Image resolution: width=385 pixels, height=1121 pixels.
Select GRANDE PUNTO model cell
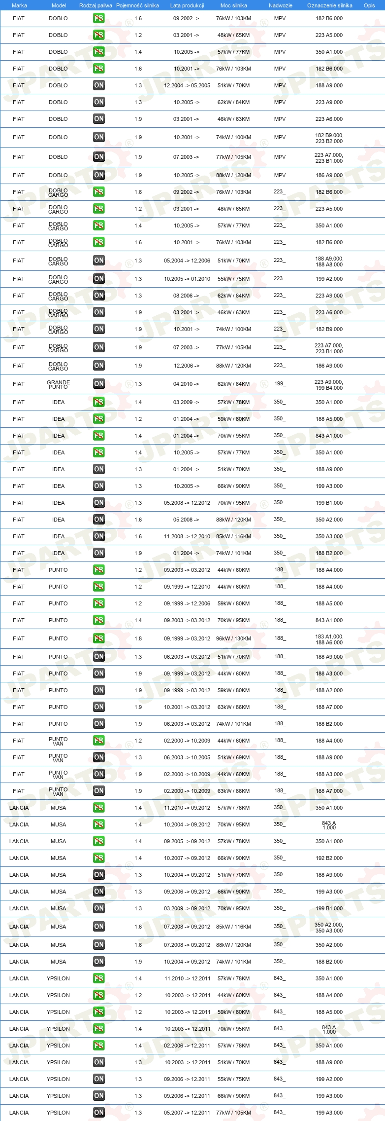click(x=58, y=384)
